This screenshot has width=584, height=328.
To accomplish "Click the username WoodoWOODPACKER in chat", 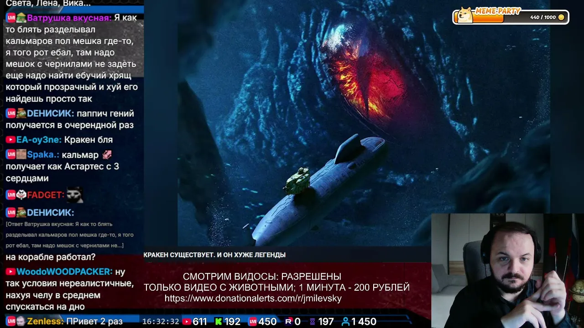I will tap(64, 272).
